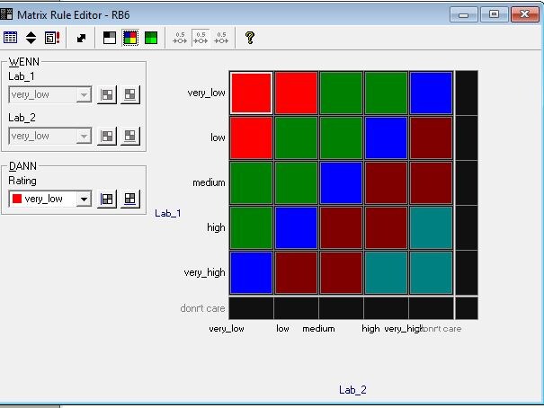Click the Lab_2 axis title at bottom
Screen dimensions: 544x408
pyautogui.click(x=352, y=390)
